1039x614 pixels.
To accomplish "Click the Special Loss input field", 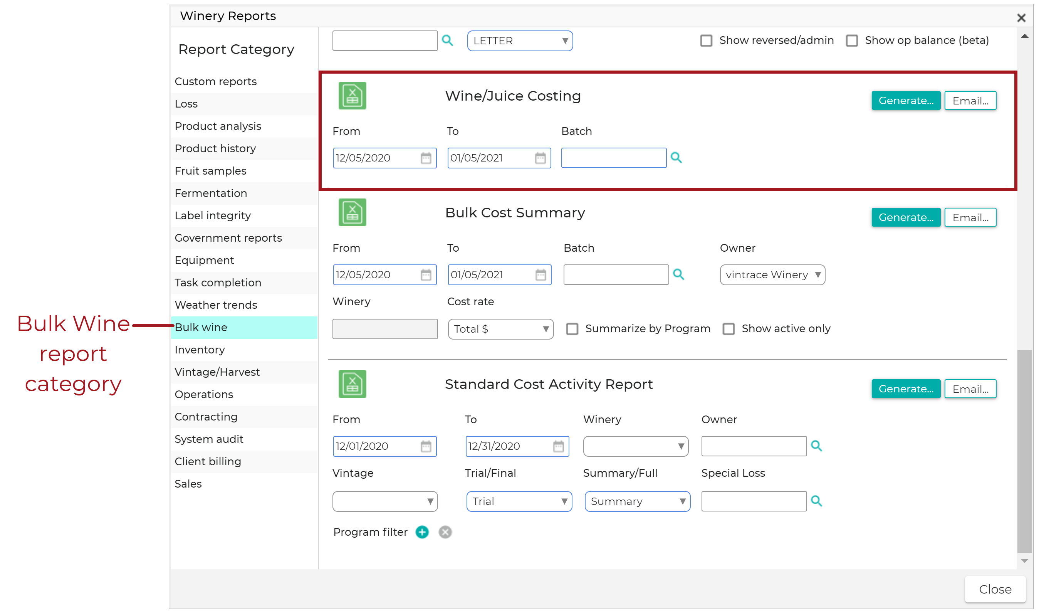I will click(x=754, y=501).
